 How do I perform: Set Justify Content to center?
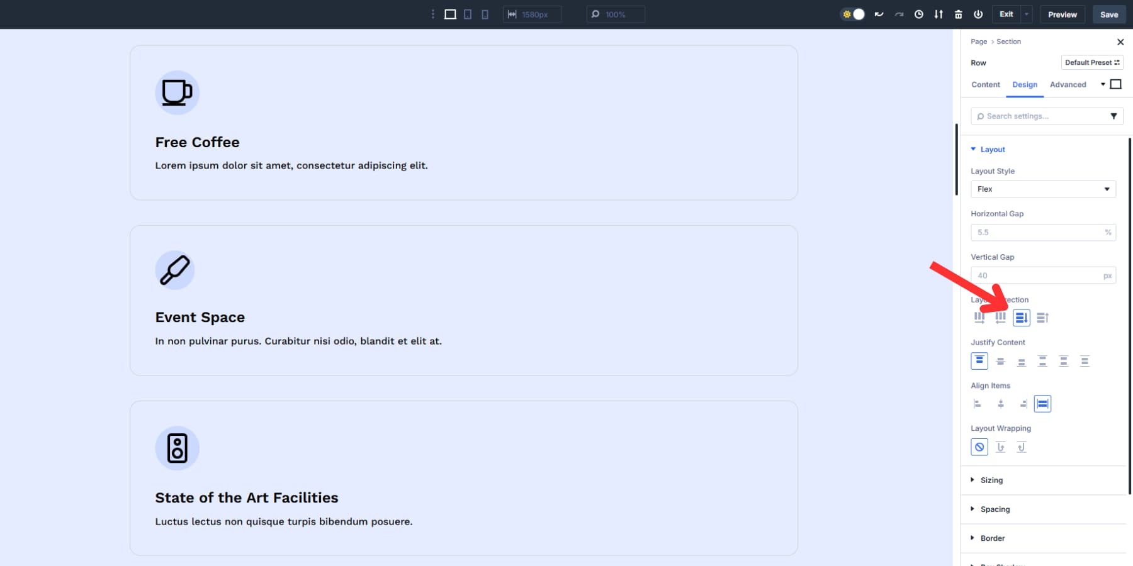point(1000,362)
